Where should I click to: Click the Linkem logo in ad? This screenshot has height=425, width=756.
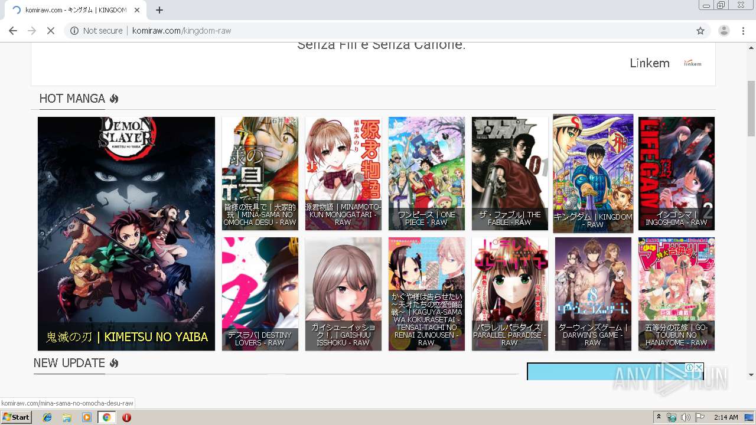point(693,63)
